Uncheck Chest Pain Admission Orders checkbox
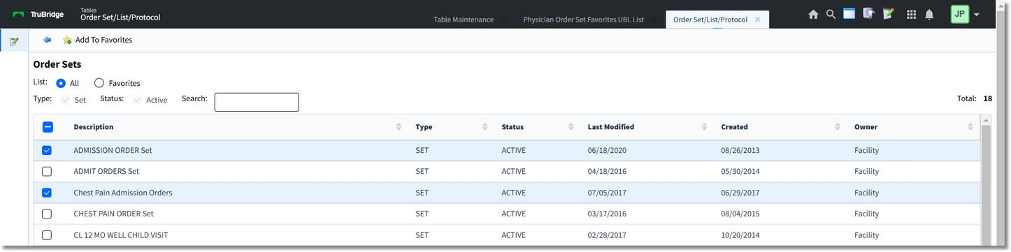Screen dimensions: 1011x252 tap(47, 193)
